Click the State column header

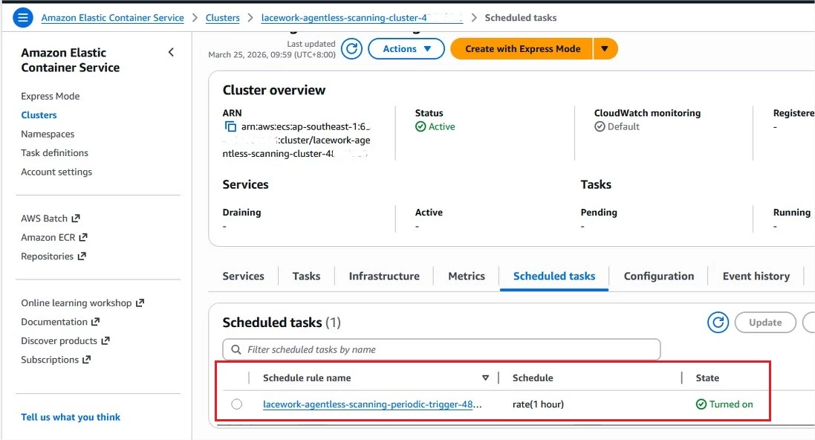click(707, 378)
